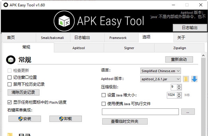Image resolution: width=208 pixels, height=136 pixels.
Task: Decrease the 压缩级别 value with down arrow
Action: click(x=179, y=88)
